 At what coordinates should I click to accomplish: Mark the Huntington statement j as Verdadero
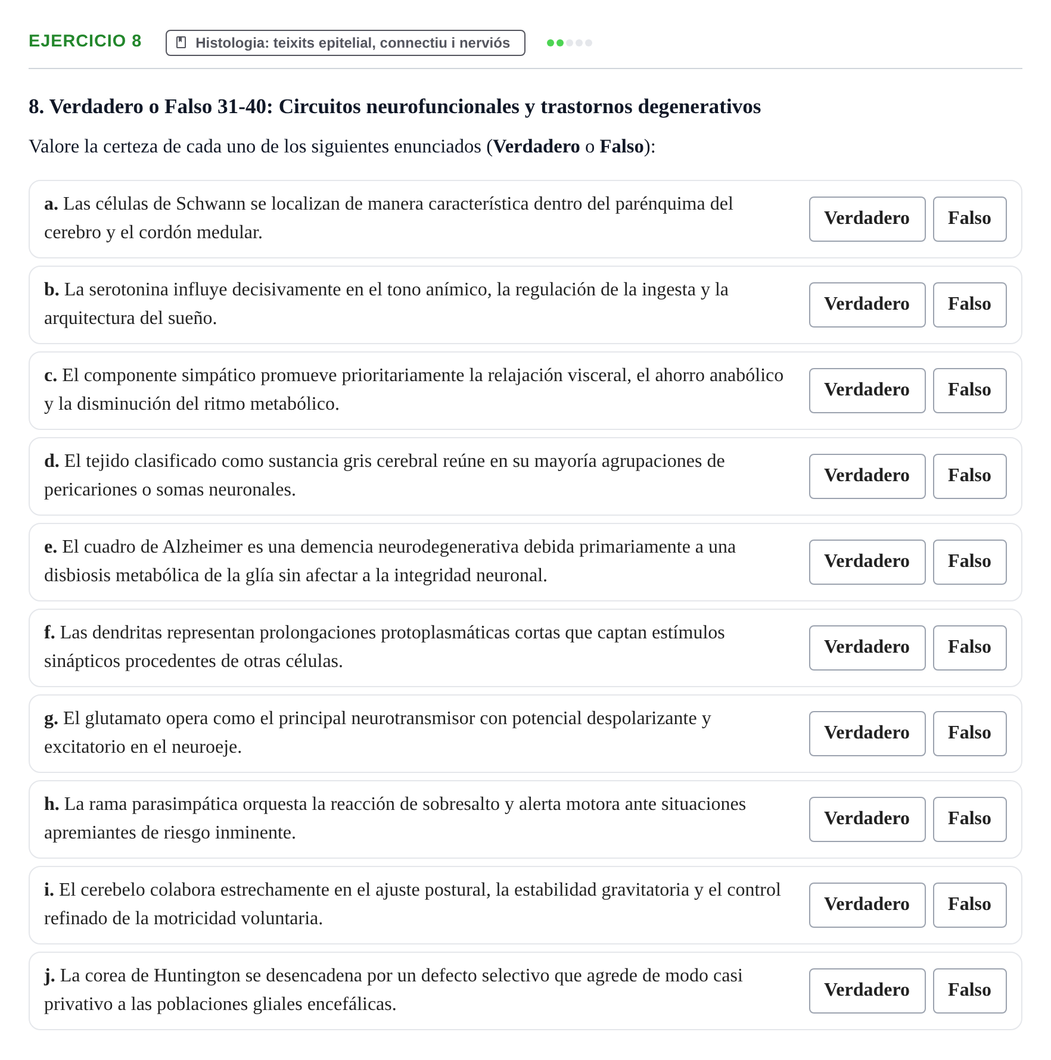click(x=867, y=991)
